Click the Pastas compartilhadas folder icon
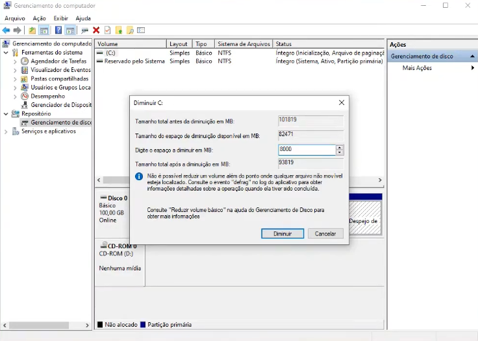 pos(25,79)
